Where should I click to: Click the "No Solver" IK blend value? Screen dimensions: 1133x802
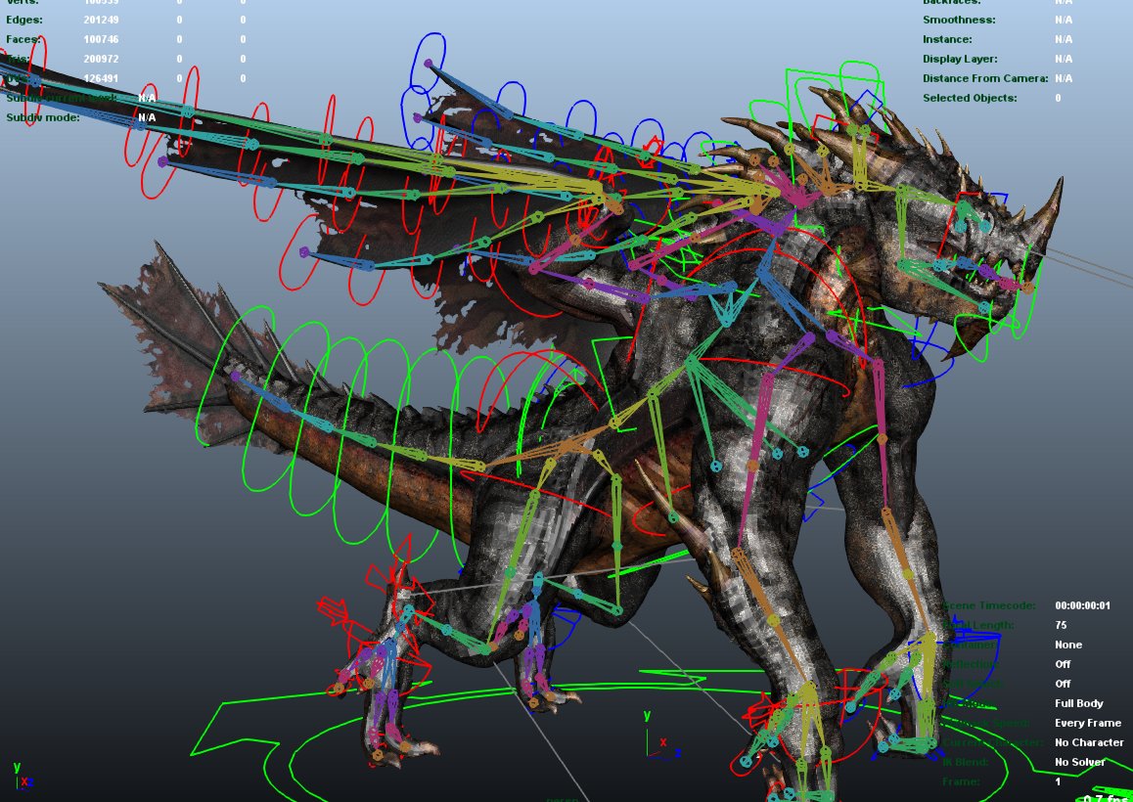1079,762
